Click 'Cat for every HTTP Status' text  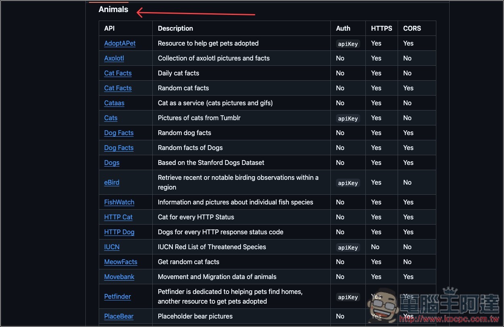coord(196,217)
